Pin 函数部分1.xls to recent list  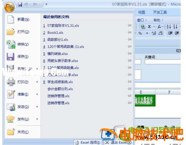tap(129, 39)
